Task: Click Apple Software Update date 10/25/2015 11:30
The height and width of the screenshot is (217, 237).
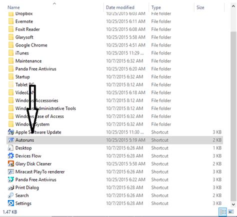Action: click(125, 132)
